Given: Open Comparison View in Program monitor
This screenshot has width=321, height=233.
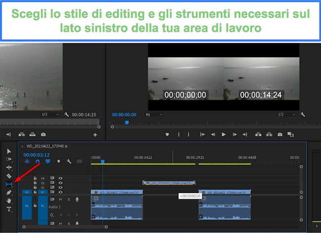Looking at the screenshot, I should 290,134.
